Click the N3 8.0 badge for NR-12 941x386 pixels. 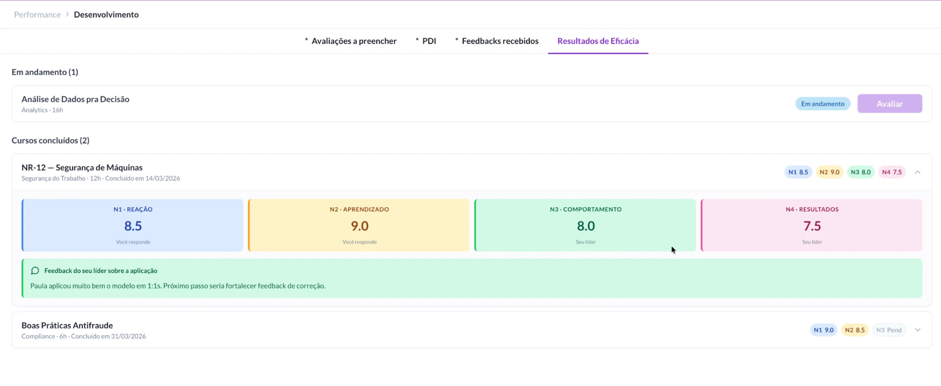pyautogui.click(x=861, y=172)
